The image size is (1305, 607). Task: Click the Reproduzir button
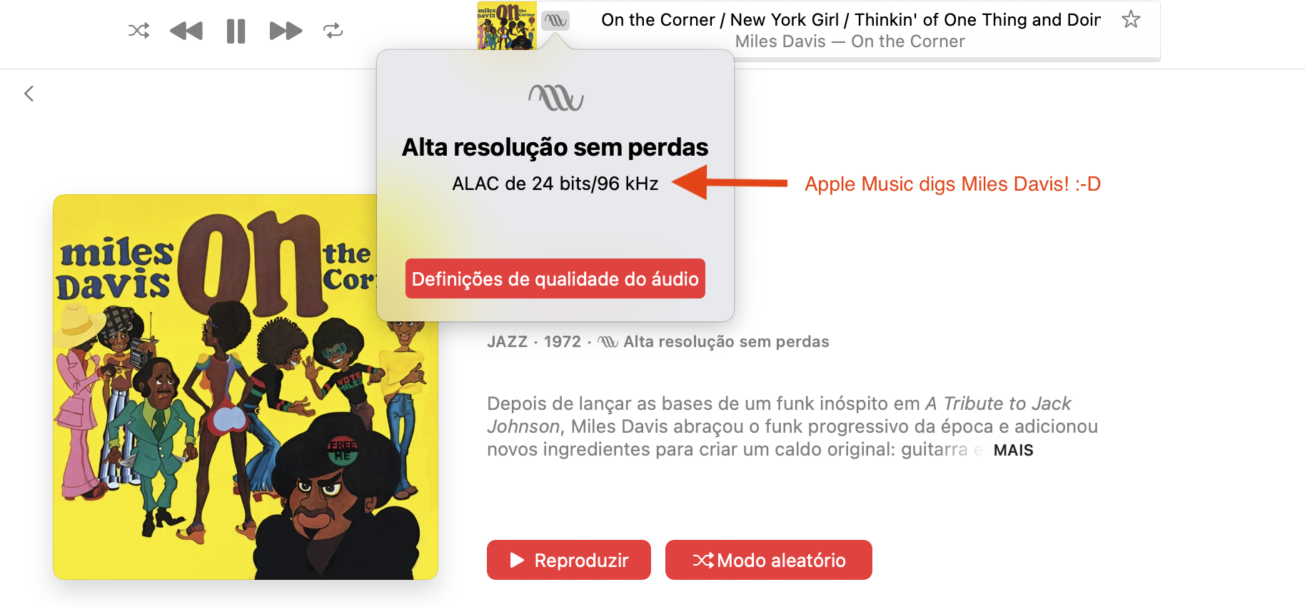[569, 560]
